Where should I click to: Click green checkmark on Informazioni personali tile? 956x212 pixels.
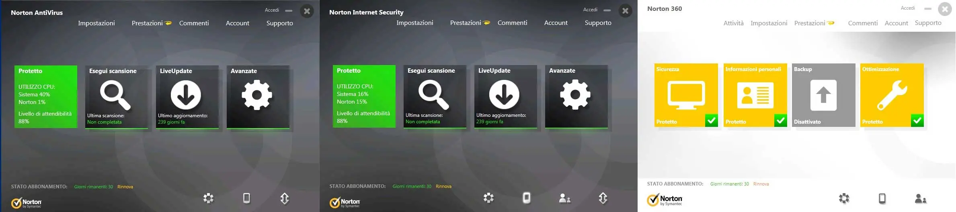[781, 120]
